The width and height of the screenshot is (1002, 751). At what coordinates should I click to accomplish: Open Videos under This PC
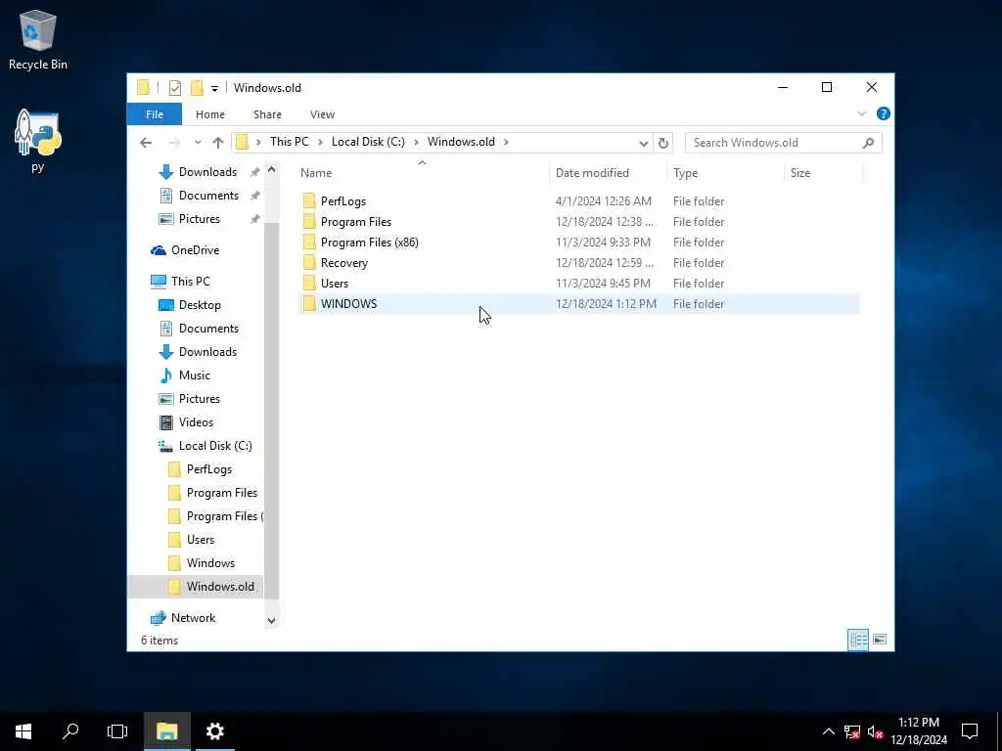click(x=196, y=422)
